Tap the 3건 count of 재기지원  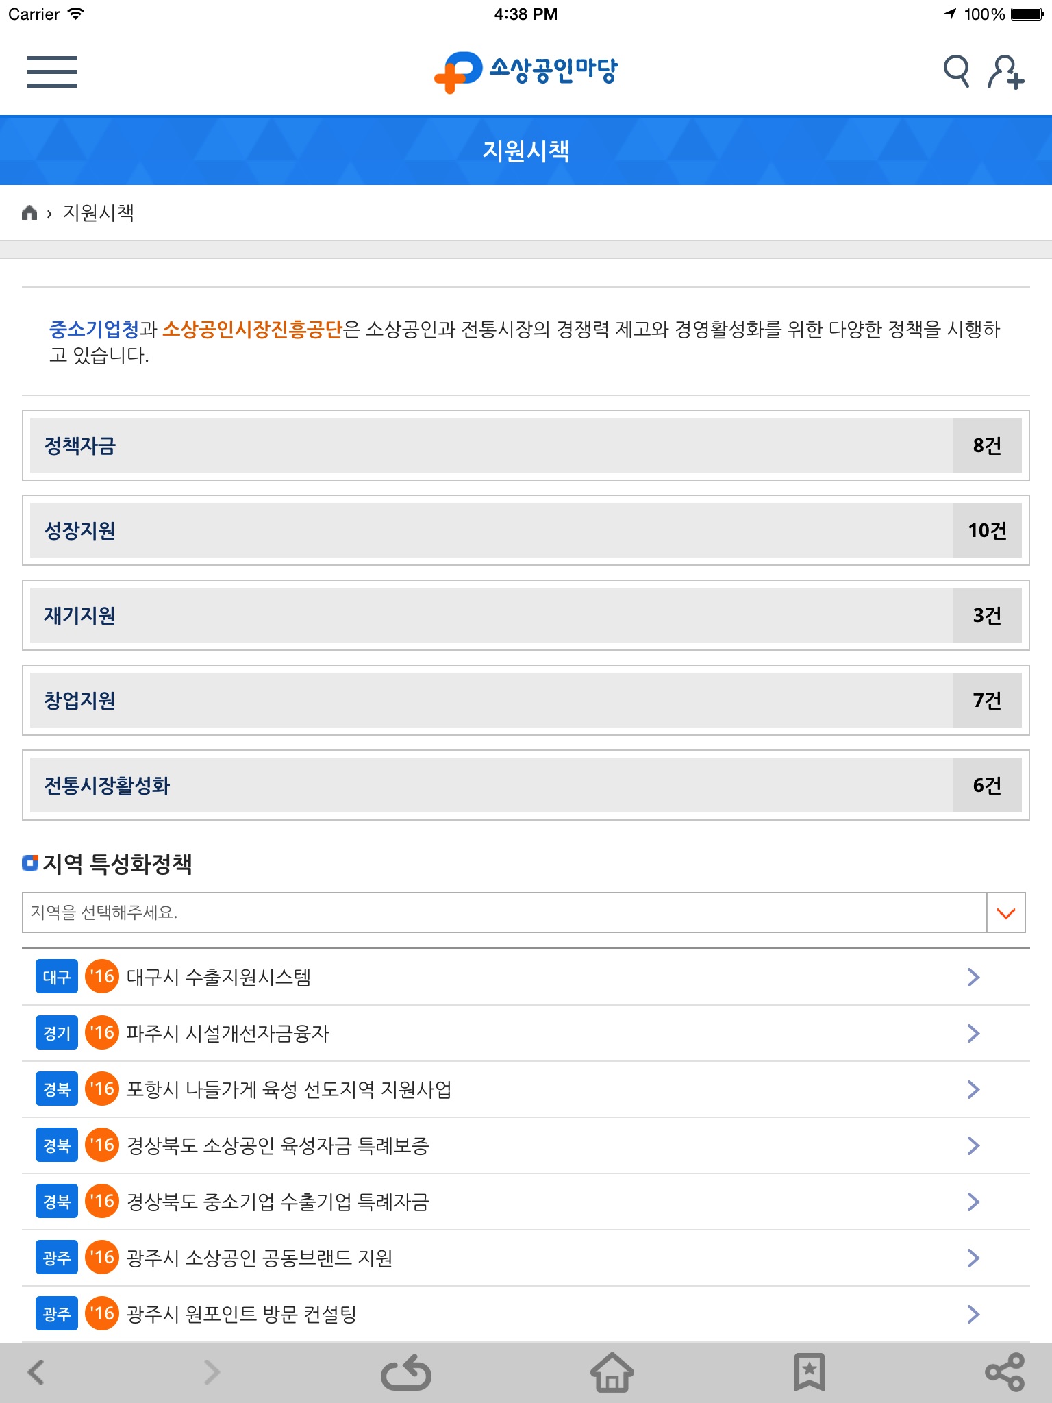click(x=987, y=615)
